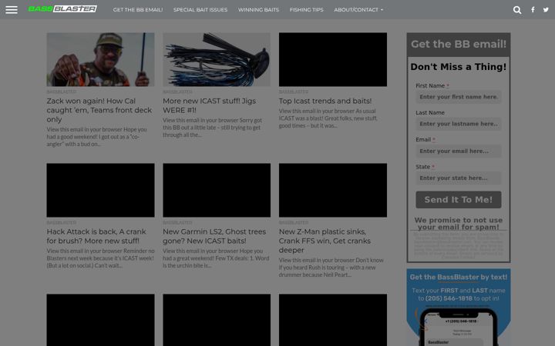The width and height of the screenshot is (555, 346).
Task: Click excerpt 'Reminder no Blasters next week'
Action: [100, 258]
